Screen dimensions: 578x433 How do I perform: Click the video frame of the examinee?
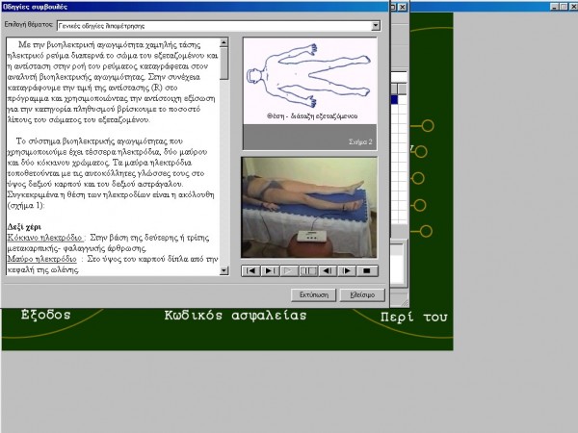point(309,207)
